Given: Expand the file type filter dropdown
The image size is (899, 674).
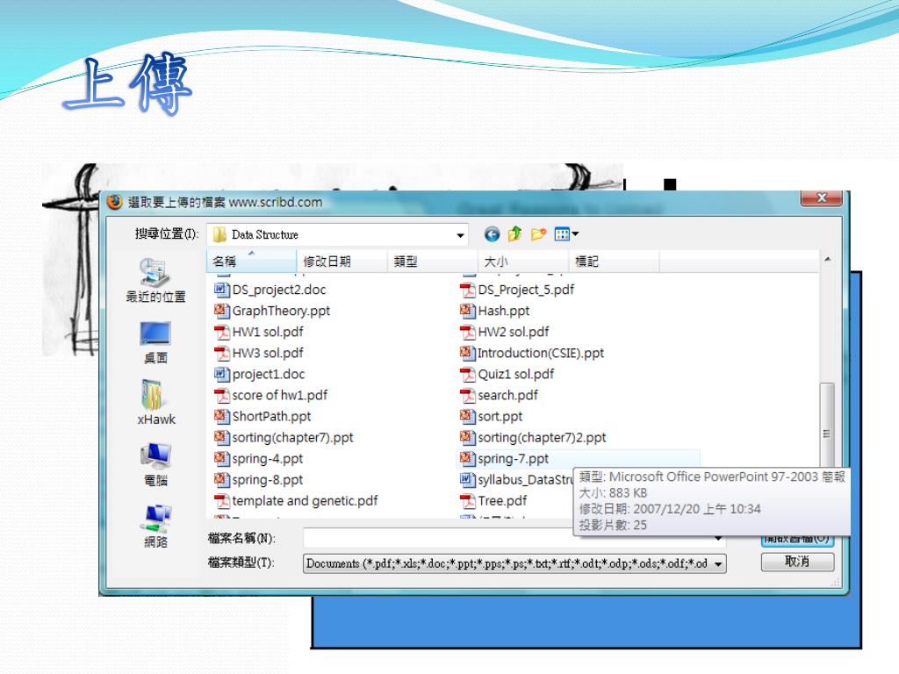Looking at the screenshot, I should pyautogui.click(x=718, y=564).
